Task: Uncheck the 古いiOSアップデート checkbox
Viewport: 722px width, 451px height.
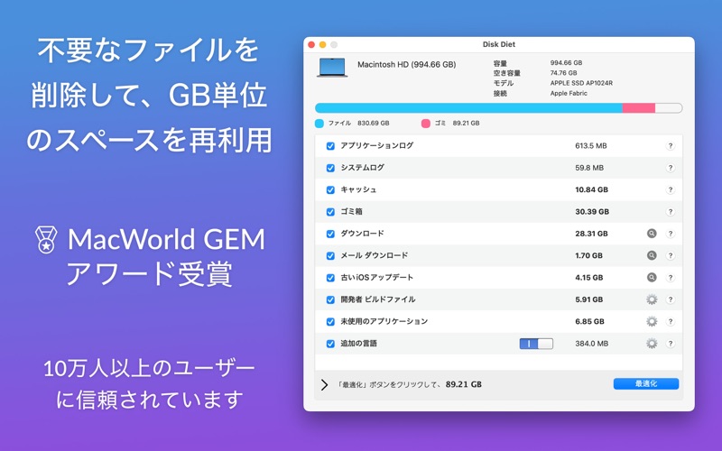Action: [x=330, y=278]
